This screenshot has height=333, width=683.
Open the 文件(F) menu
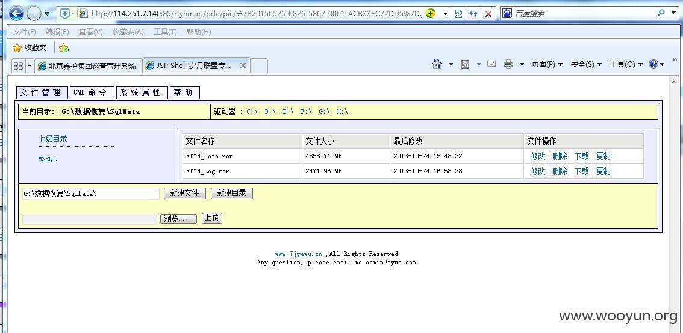click(x=24, y=32)
